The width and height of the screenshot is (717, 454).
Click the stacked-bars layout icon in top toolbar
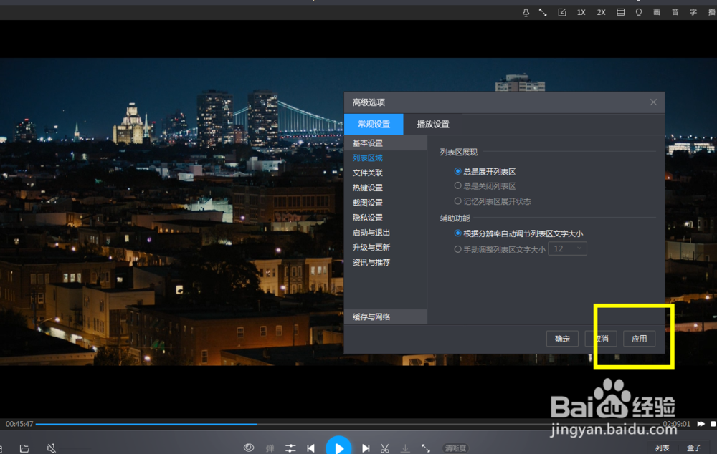[620, 12]
